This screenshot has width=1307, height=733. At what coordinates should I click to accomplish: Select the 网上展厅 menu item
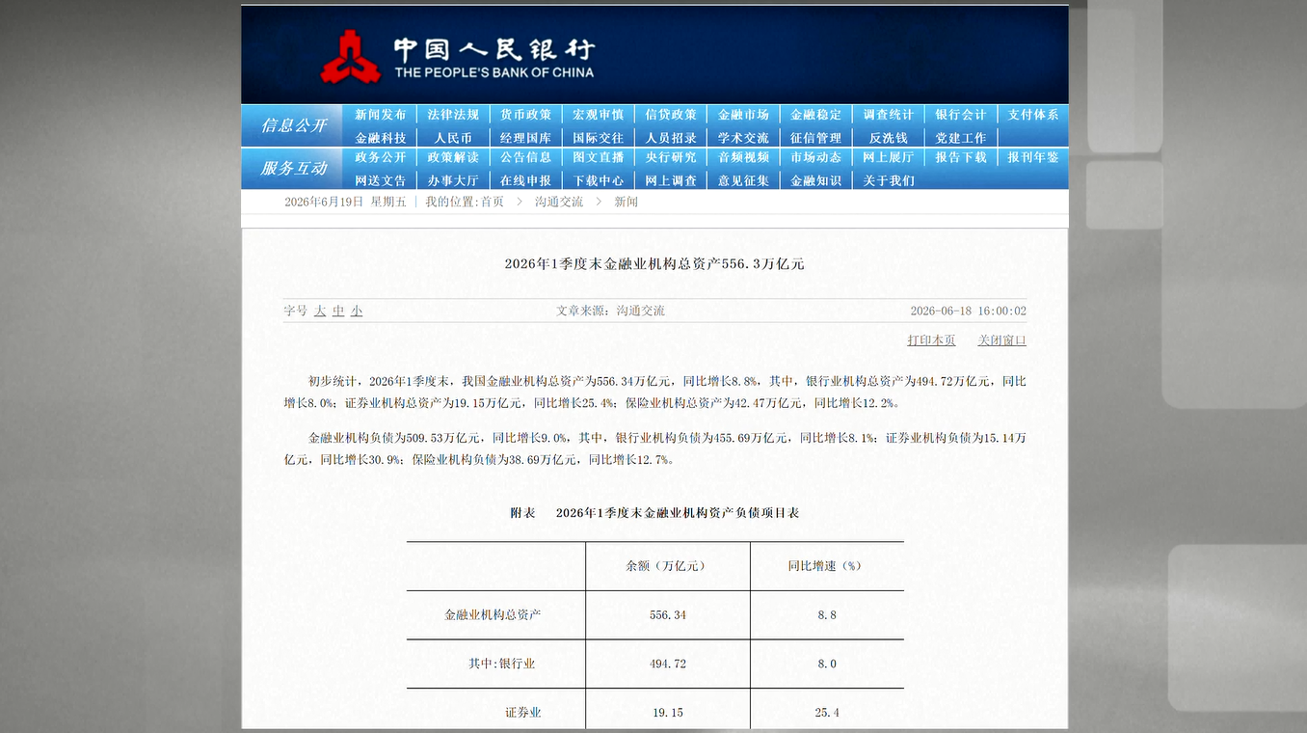coord(889,157)
